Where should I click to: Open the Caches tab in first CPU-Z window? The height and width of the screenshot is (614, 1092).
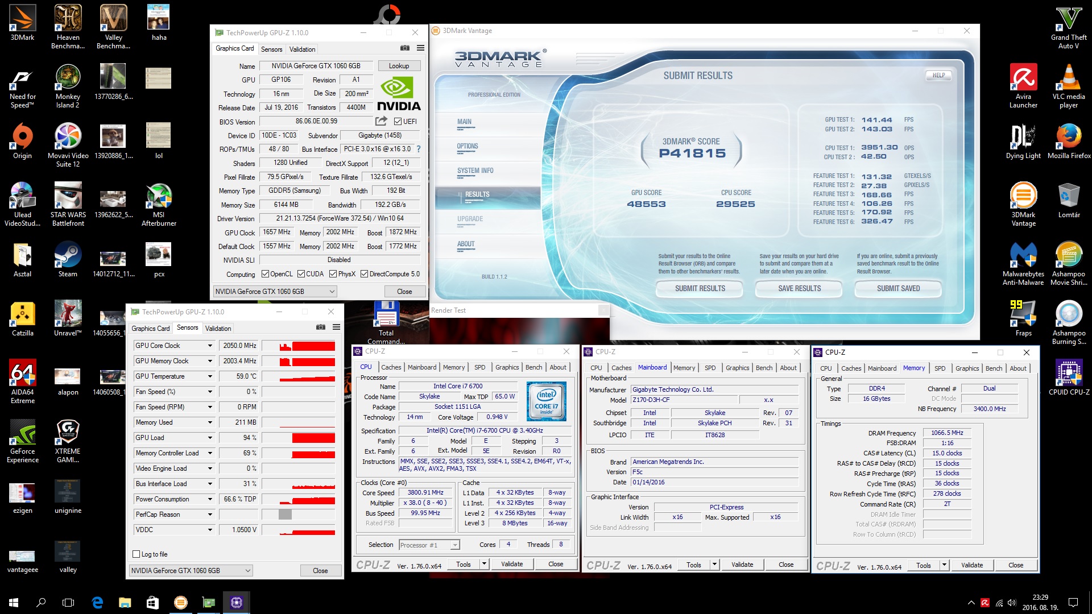coord(391,367)
